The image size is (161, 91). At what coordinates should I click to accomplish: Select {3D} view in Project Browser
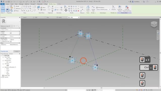tap(8, 65)
